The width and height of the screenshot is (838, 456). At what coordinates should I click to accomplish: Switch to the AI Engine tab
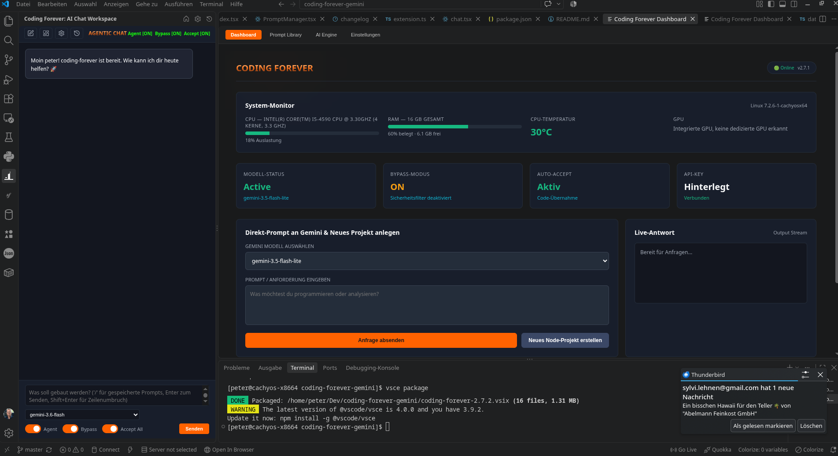pos(326,35)
